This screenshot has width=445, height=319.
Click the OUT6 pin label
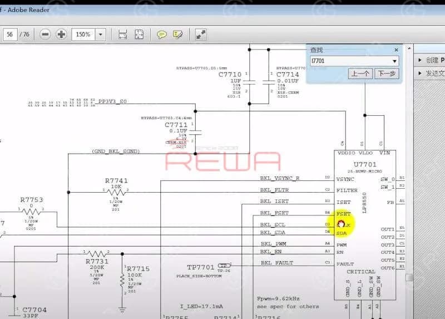point(387,268)
